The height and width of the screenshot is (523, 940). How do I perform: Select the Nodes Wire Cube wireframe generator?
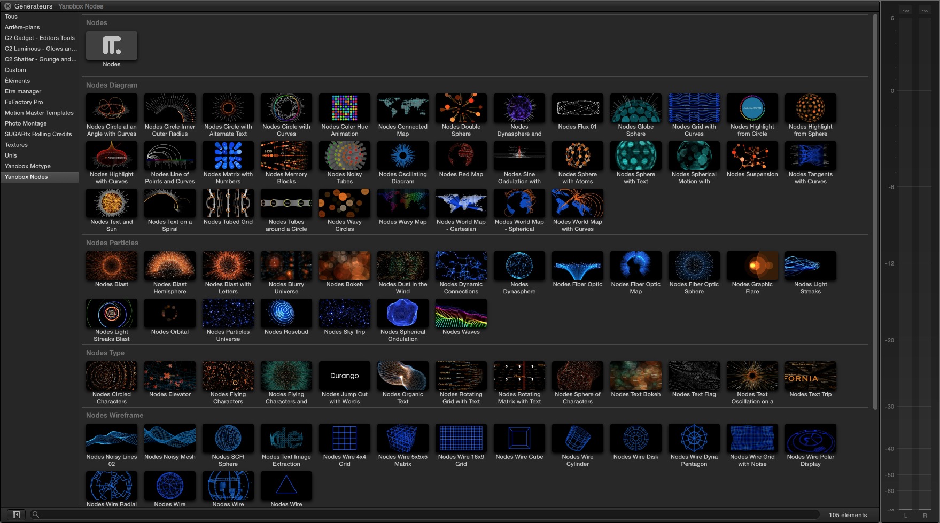pyautogui.click(x=519, y=438)
